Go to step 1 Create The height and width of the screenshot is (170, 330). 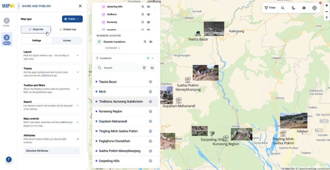(x=6, y=22)
